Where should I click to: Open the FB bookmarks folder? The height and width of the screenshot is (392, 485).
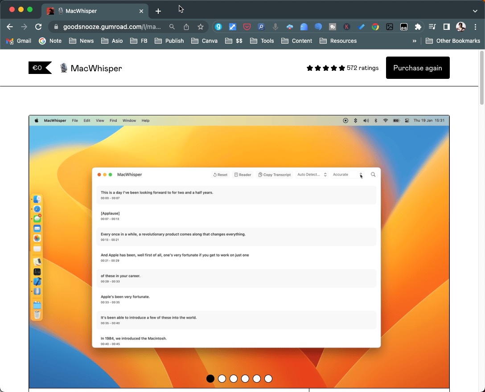[139, 41]
